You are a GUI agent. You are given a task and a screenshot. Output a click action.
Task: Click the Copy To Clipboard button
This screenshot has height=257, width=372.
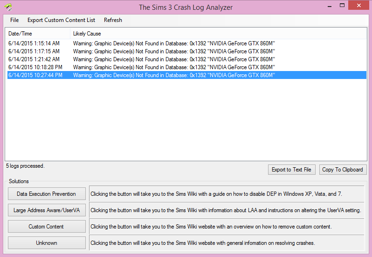coord(343,170)
